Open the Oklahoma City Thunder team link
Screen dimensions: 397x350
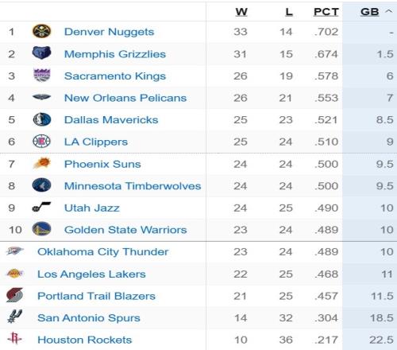tap(103, 252)
